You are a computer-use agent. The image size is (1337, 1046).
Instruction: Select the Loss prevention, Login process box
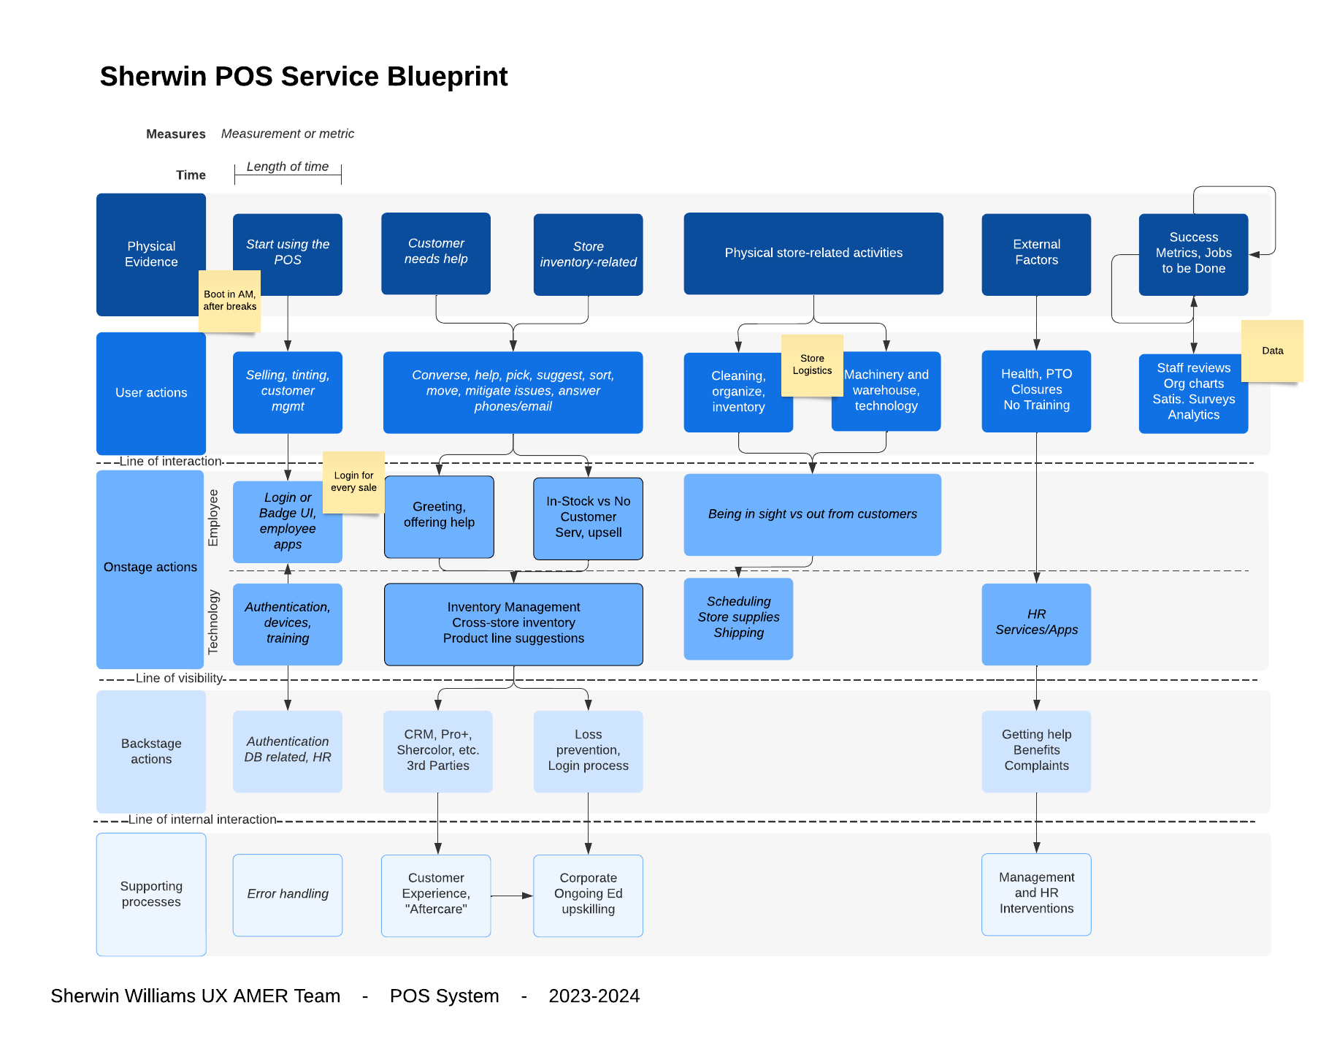(589, 752)
